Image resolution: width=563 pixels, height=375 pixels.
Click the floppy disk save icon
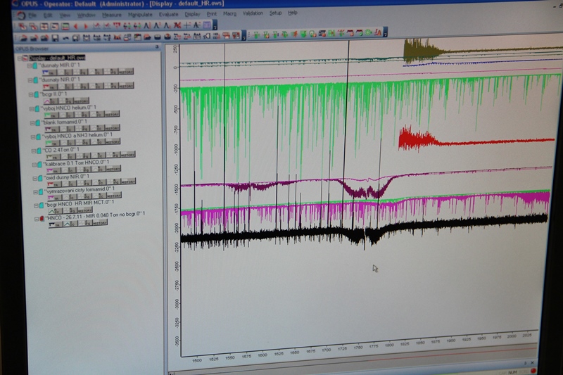tap(55, 38)
